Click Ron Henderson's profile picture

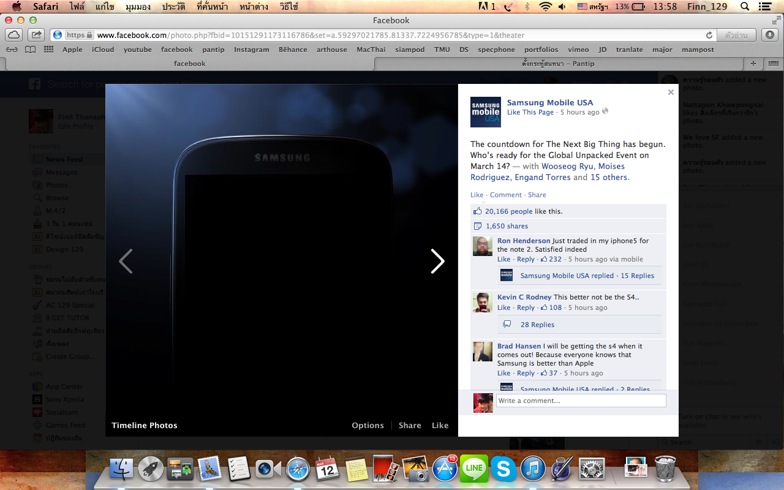483,246
